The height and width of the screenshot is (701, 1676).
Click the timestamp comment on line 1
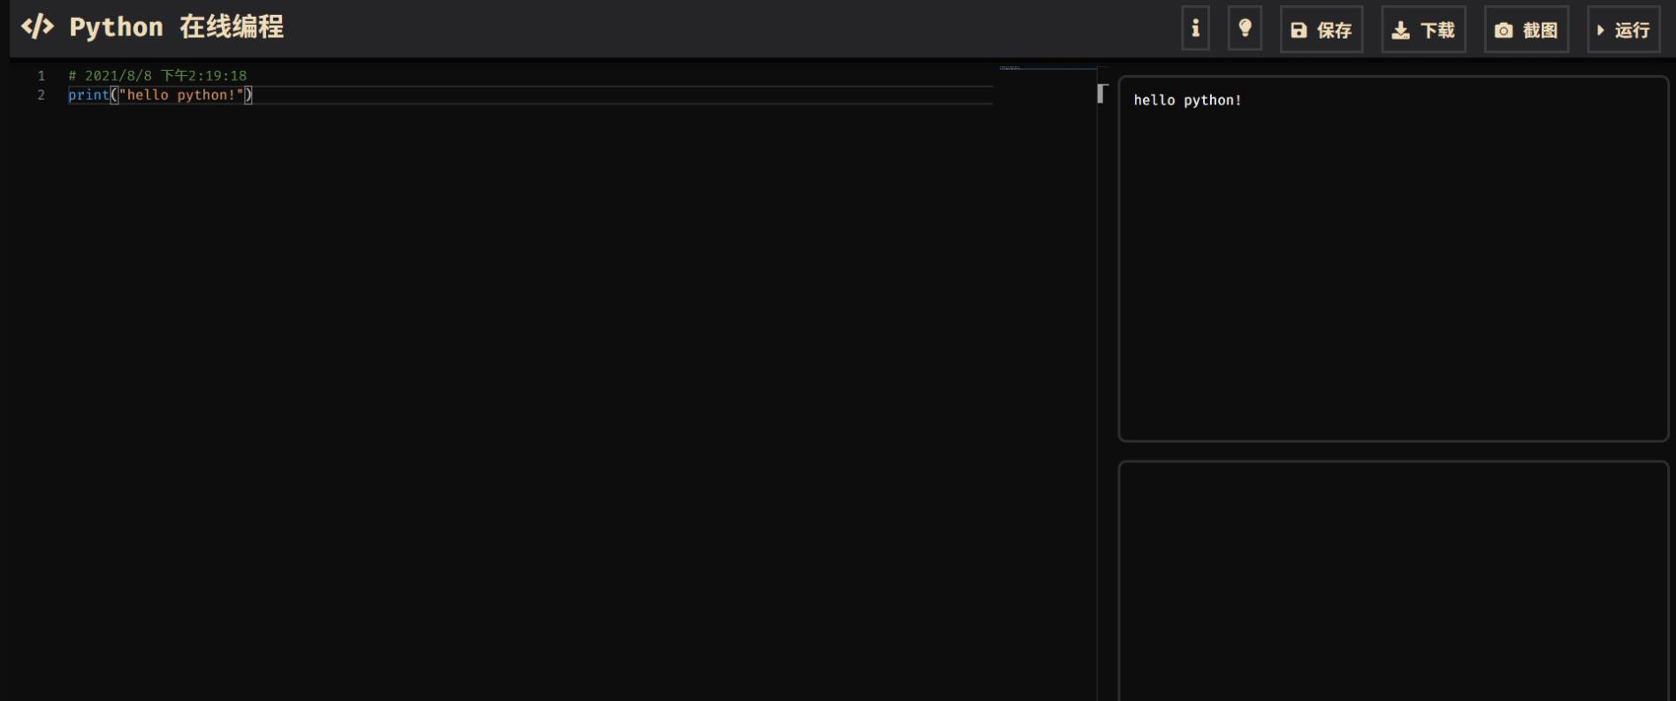(157, 76)
